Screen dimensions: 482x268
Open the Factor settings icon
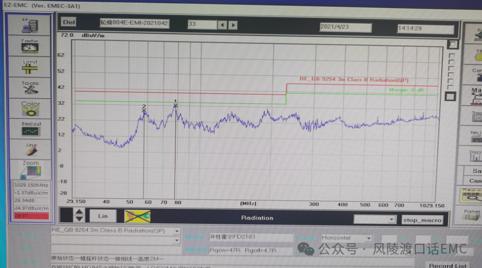[x=30, y=46]
